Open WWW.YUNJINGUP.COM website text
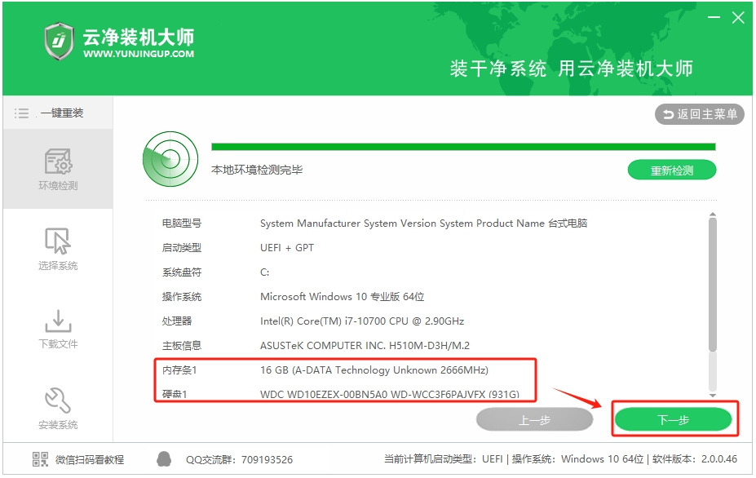Viewport: 756px width, 478px height. [x=139, y=54]
